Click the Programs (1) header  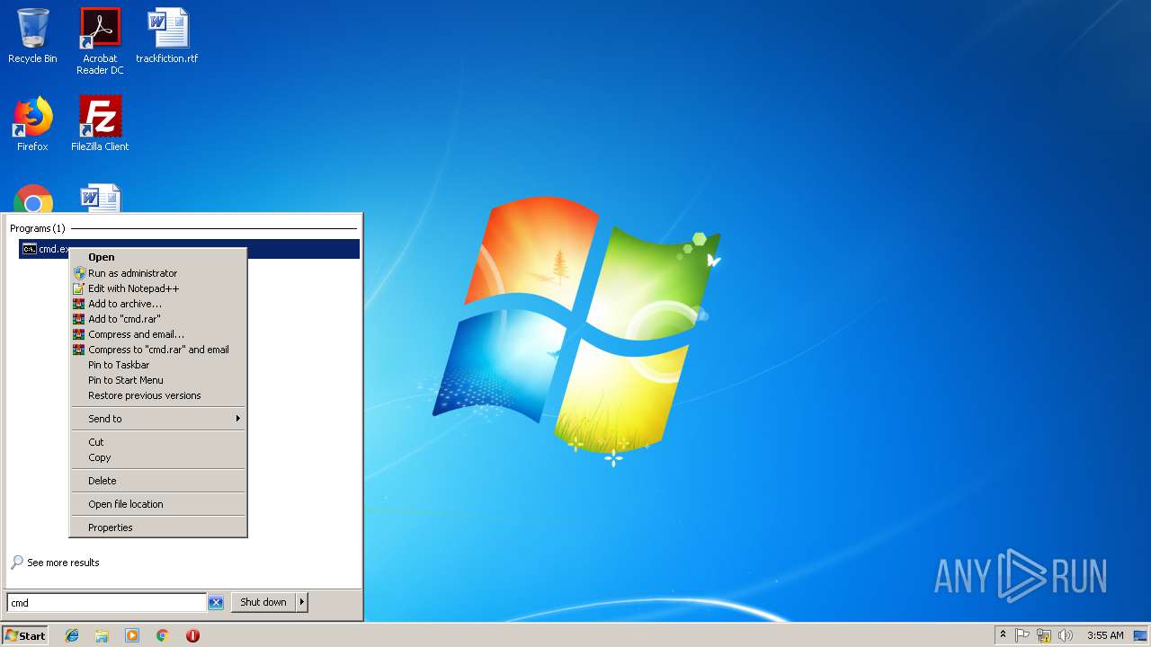tap(38, 228)
